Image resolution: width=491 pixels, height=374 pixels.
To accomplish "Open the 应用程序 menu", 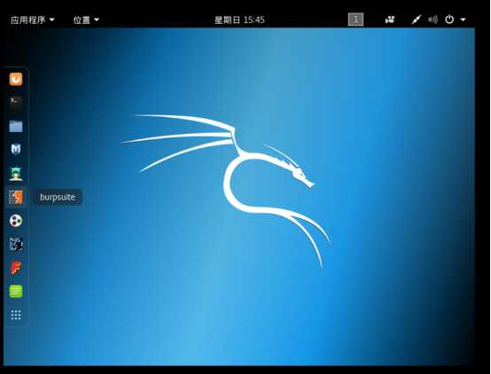I will click(32, 19).
